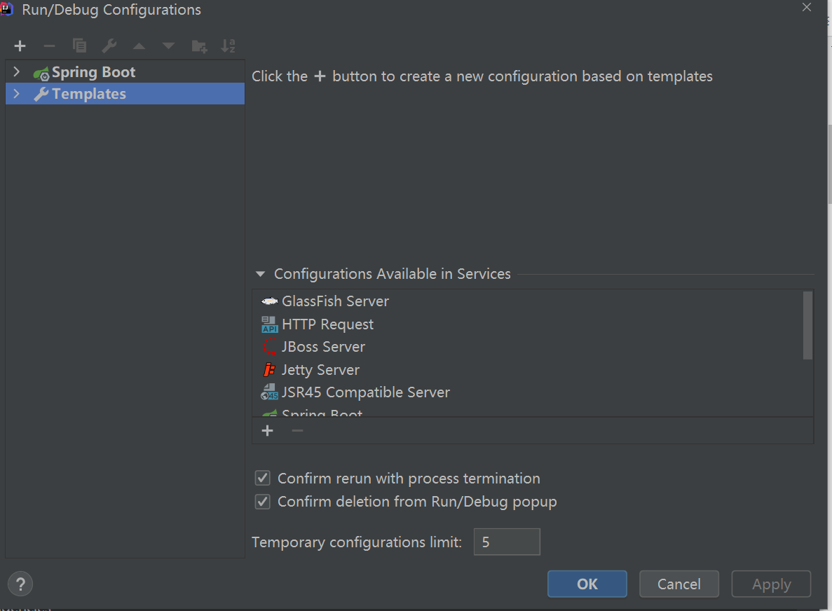Click the JBoss red dotted icon
Image resolution: width=832 pixels, height=611 pixels.
coord(270,347)
